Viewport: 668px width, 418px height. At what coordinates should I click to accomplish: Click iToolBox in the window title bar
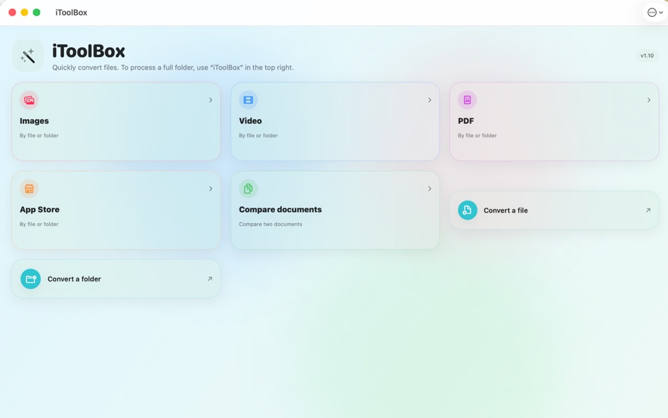71,11
